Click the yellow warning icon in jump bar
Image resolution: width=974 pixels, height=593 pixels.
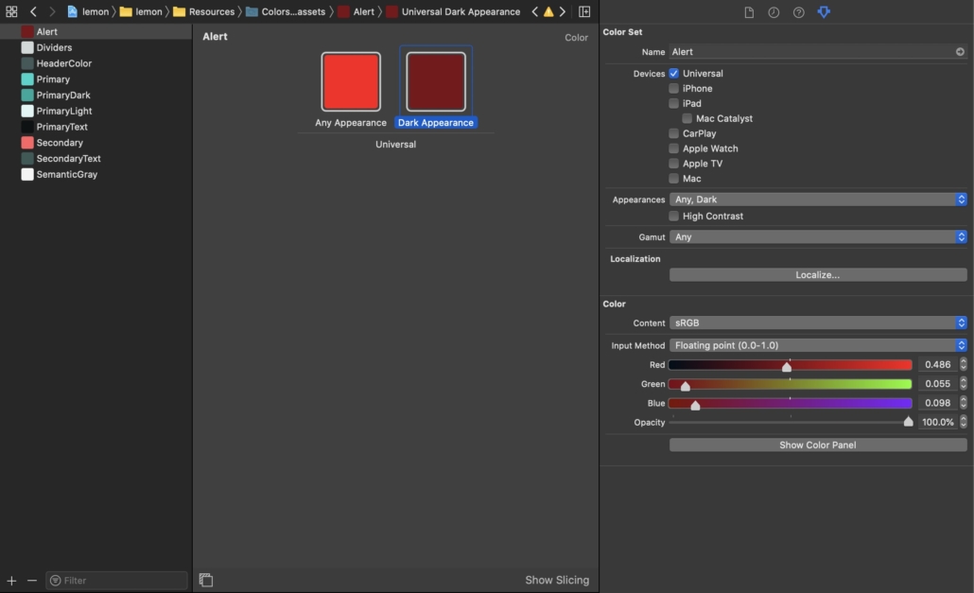pos(548,11)
